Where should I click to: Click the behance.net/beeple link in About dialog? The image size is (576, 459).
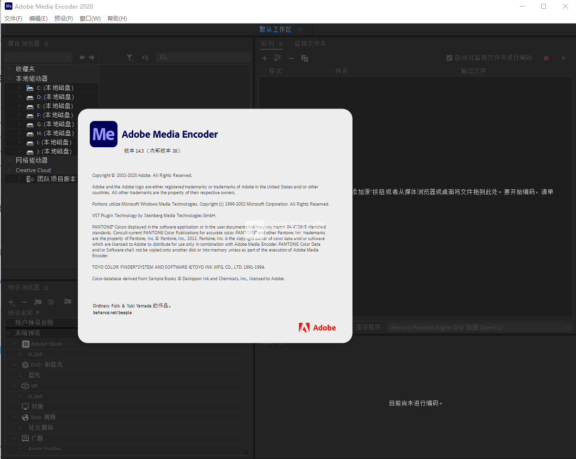coord(112,313)
